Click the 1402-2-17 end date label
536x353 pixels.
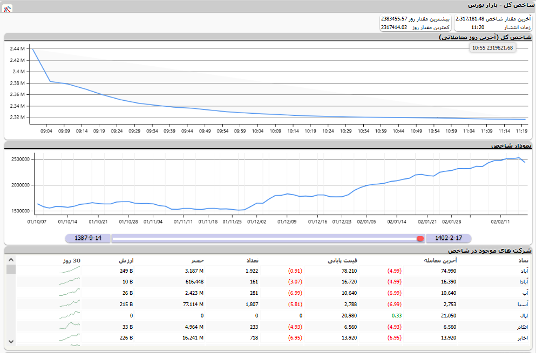[448, 238]
